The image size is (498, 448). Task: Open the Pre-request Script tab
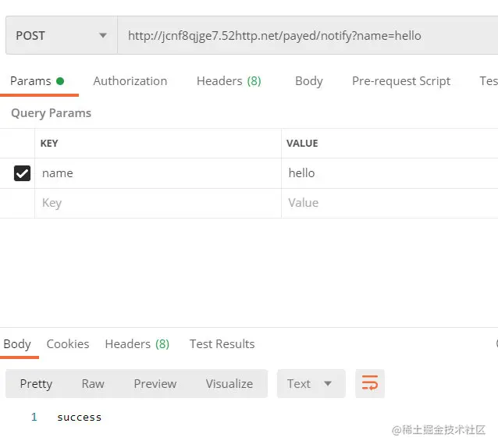click(x=401, y=81)
